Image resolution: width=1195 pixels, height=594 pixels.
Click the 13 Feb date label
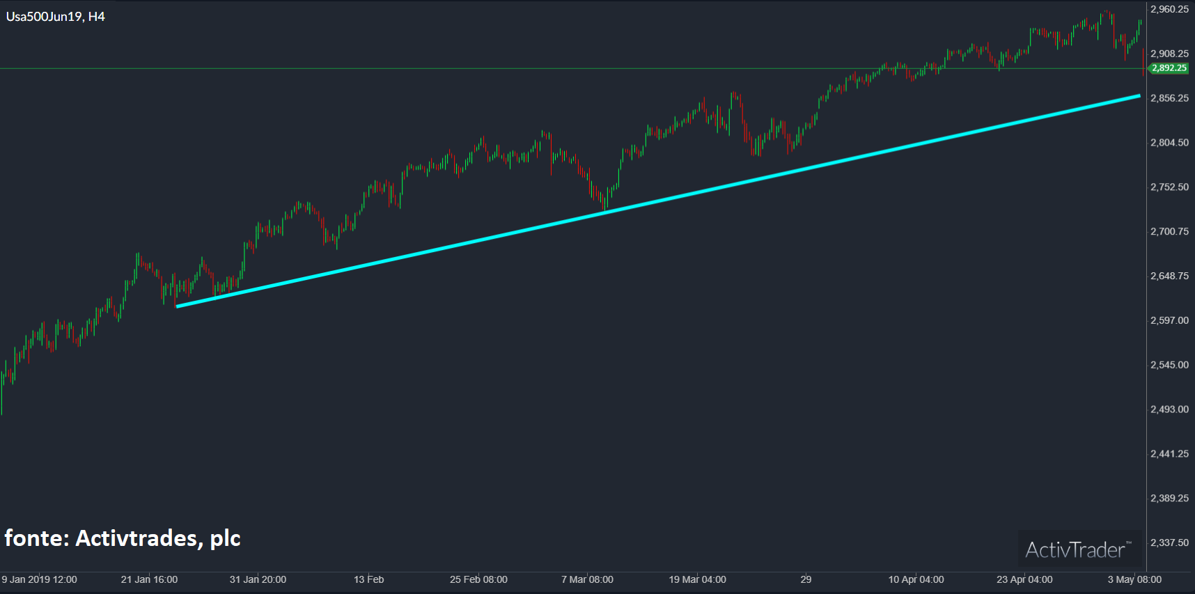pos(368,579)
